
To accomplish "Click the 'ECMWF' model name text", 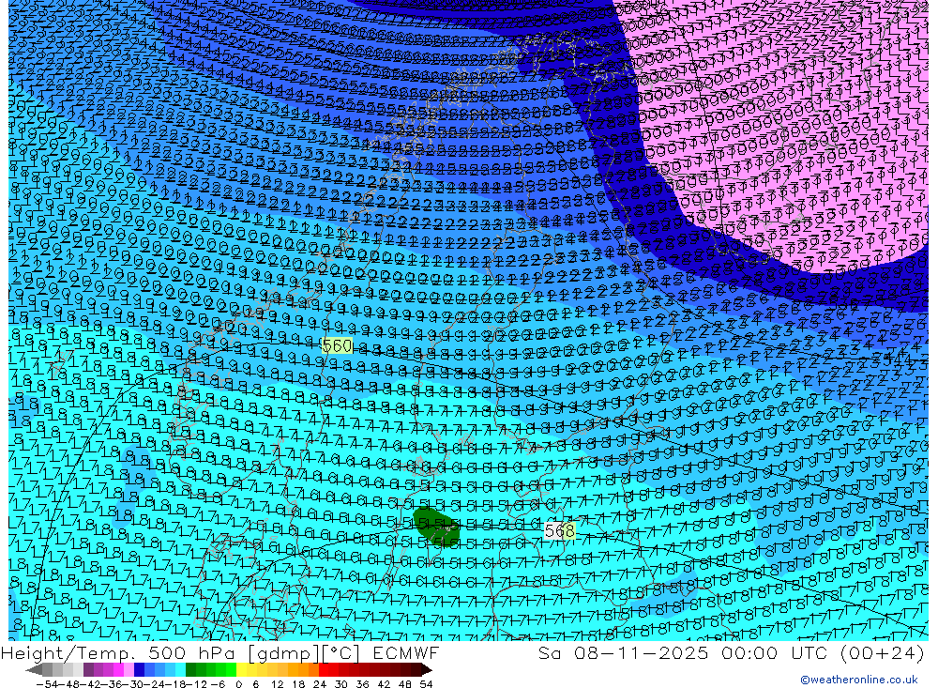I will coord(405,653).
